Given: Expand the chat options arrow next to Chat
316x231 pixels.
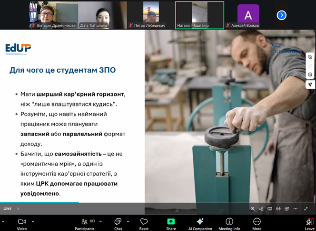Looking at the screenshot, I should pos(128,221).
